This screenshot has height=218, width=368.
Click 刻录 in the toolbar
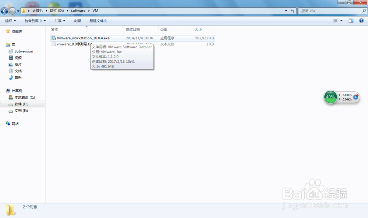pyautogui.click(x=77, y=21)
